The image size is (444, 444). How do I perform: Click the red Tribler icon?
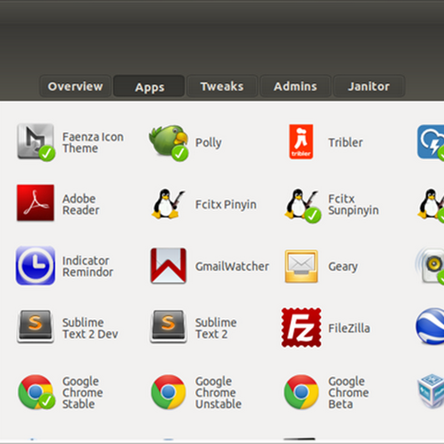click(301, 142)
